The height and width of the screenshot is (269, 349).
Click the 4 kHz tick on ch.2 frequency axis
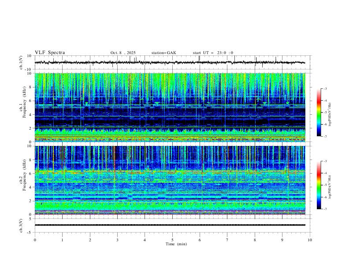tap(31, 187)
